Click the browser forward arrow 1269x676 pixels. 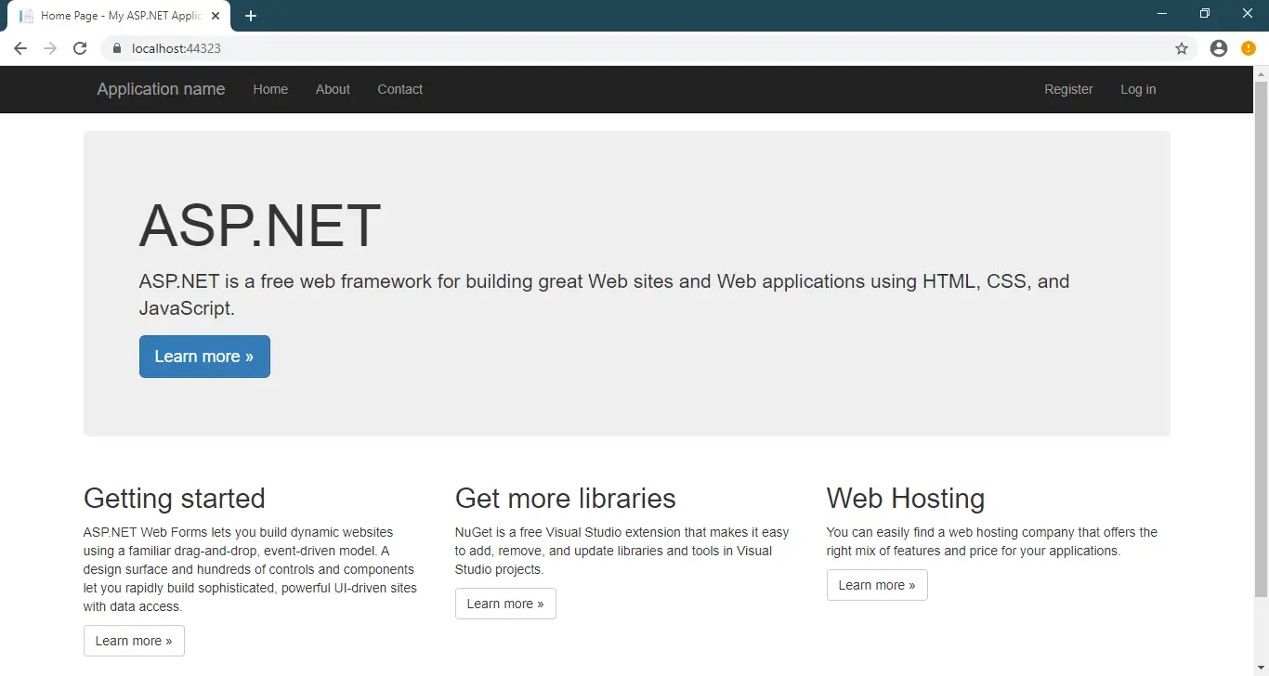[x=50, y=48]
